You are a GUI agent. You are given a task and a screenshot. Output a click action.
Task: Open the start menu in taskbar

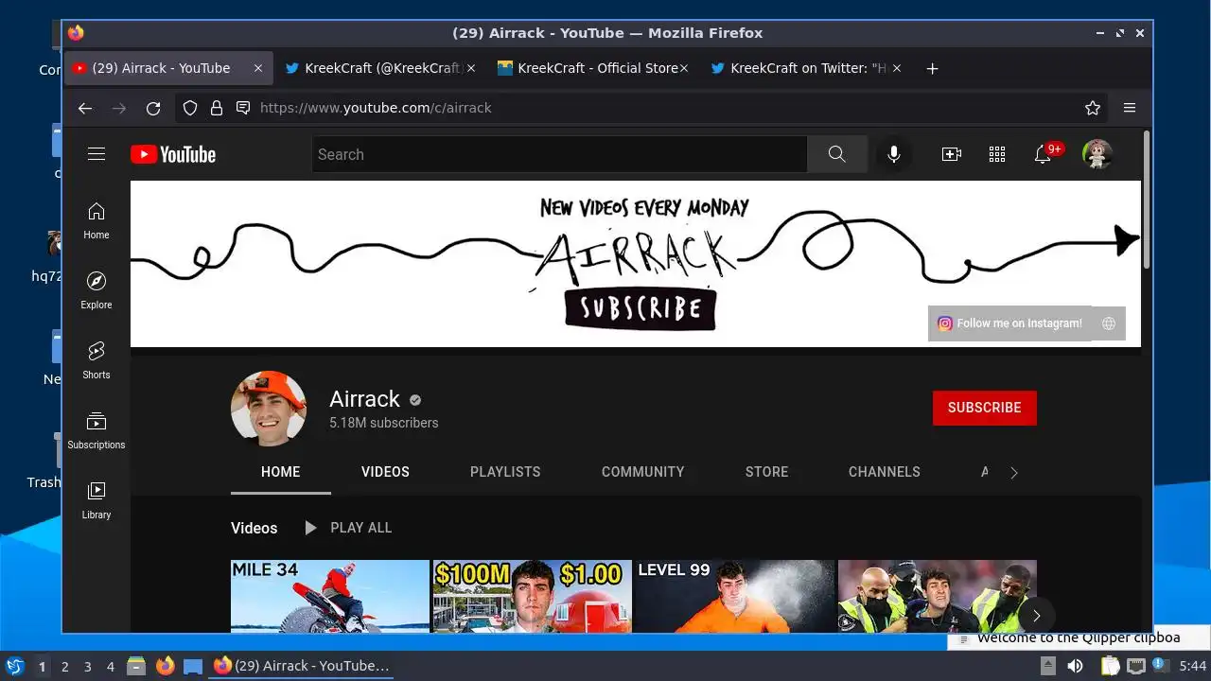(x=14, y=666)
